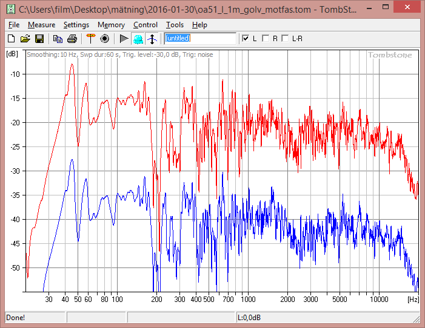The height and width of the screenshot is (328, 425).
Task: Click the vertical double-arrow scale icon
Action: click(152, 39)
